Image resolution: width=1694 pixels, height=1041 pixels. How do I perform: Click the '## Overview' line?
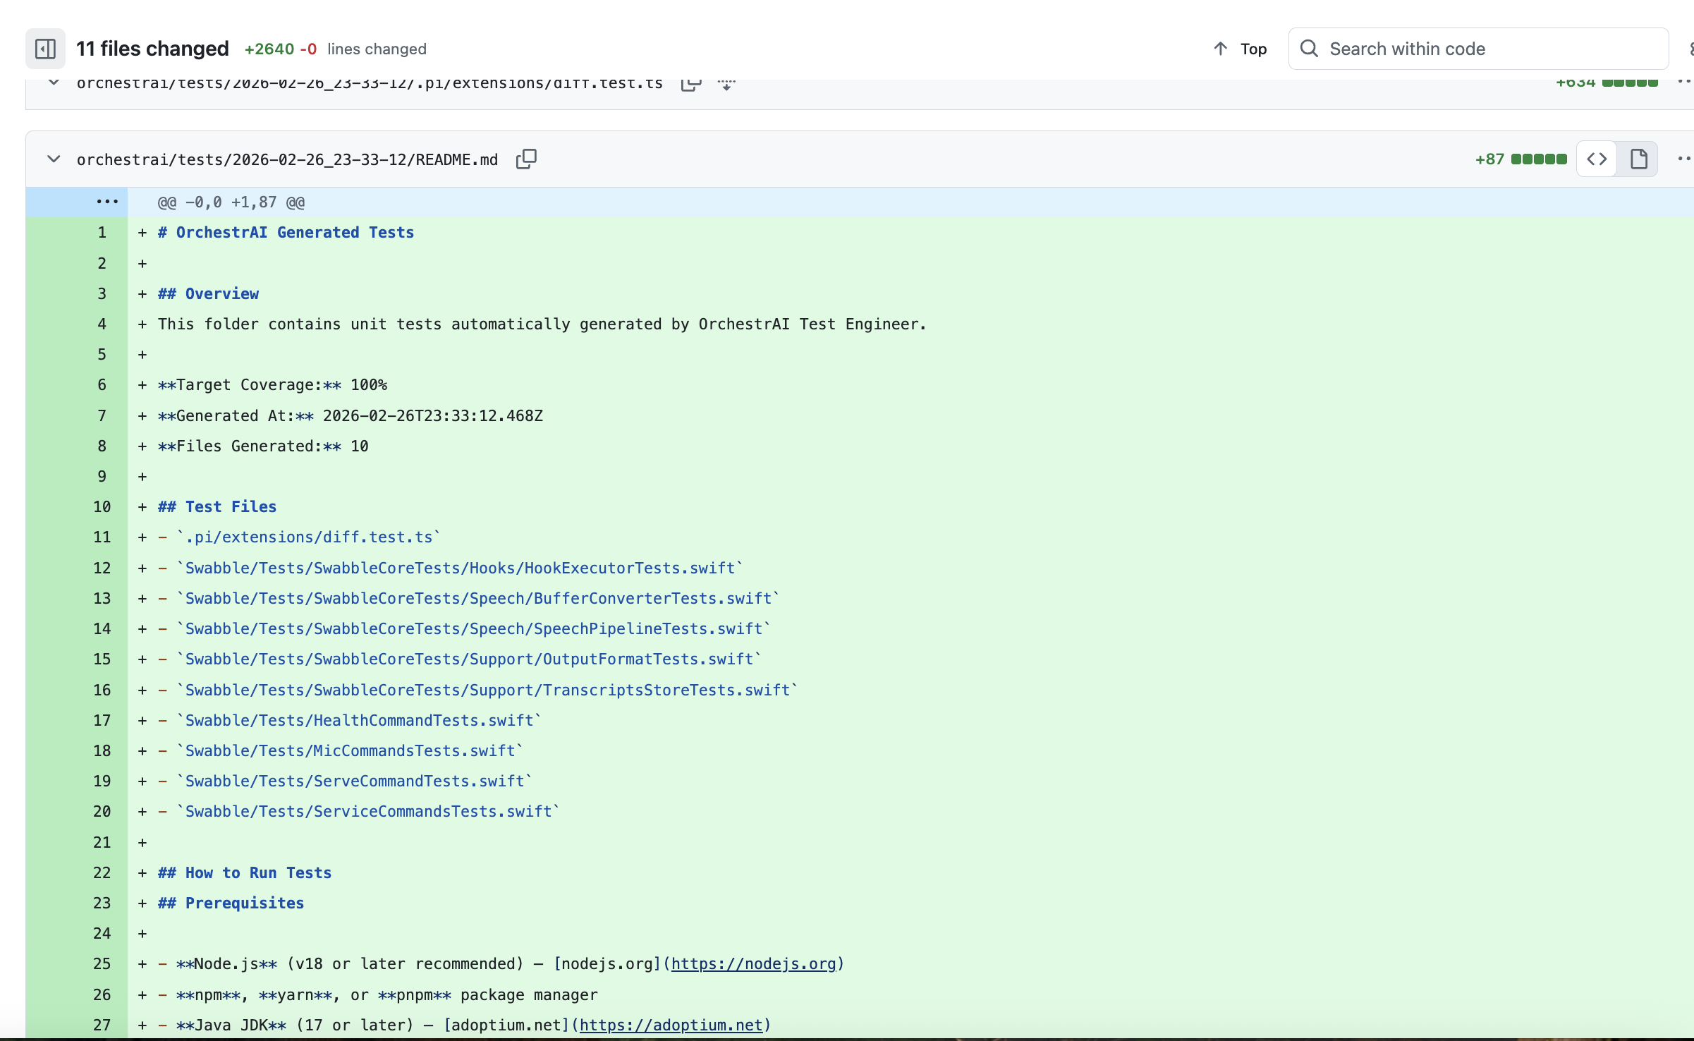point(208,294)
